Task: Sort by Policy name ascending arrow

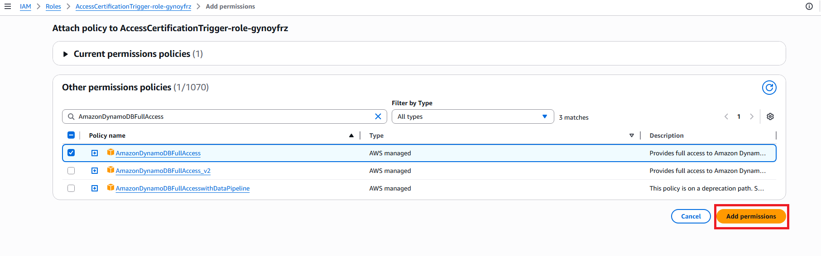Action: coord(351,135)
